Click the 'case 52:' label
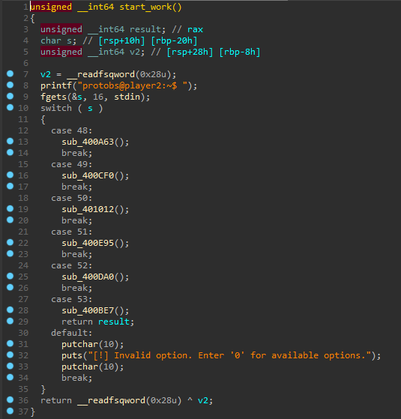The image size is (401, 419). pyautogui.click(x=72, y=265)
